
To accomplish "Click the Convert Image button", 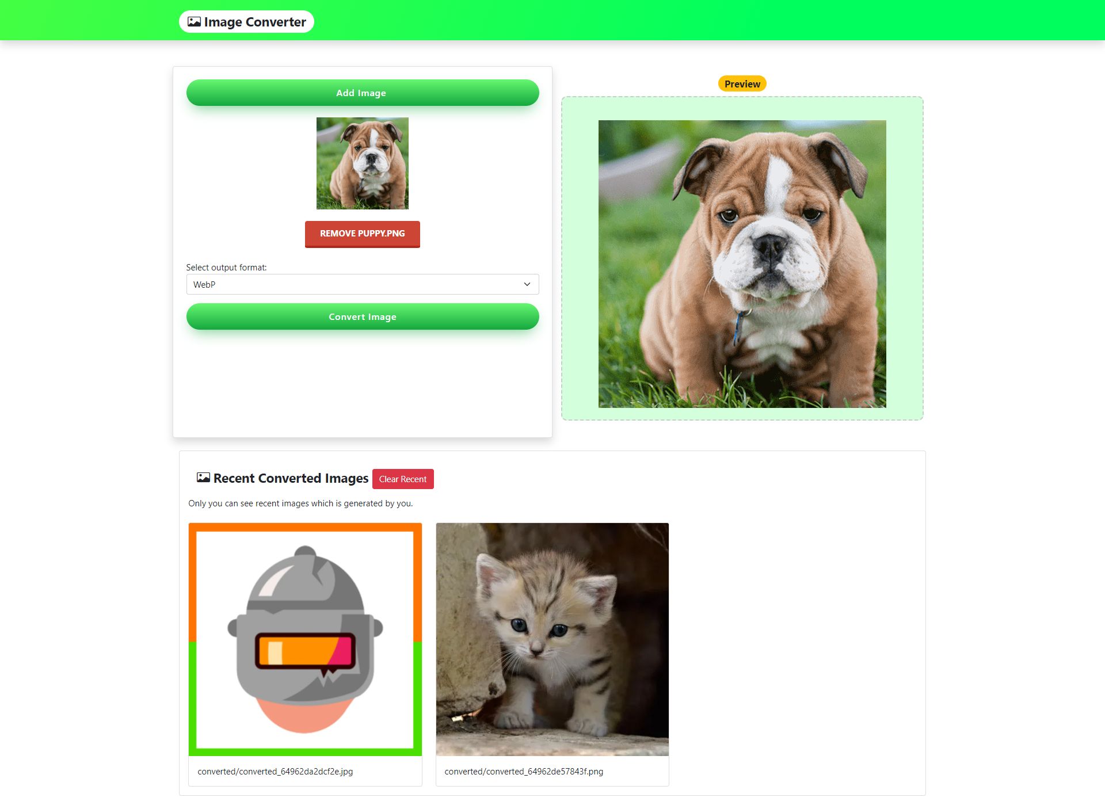I will [363, 316].
